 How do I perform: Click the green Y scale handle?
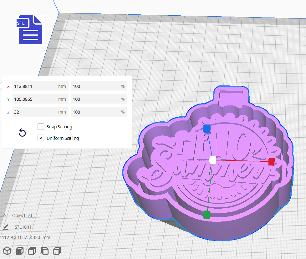click(207, 215)
